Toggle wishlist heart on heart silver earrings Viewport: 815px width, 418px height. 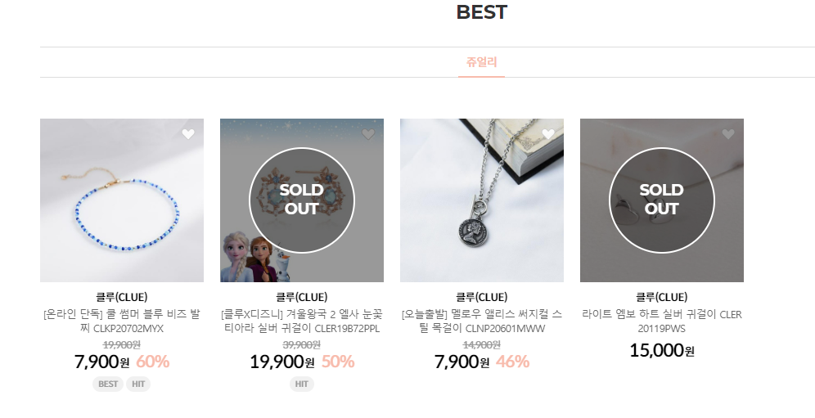pos(728,134)
